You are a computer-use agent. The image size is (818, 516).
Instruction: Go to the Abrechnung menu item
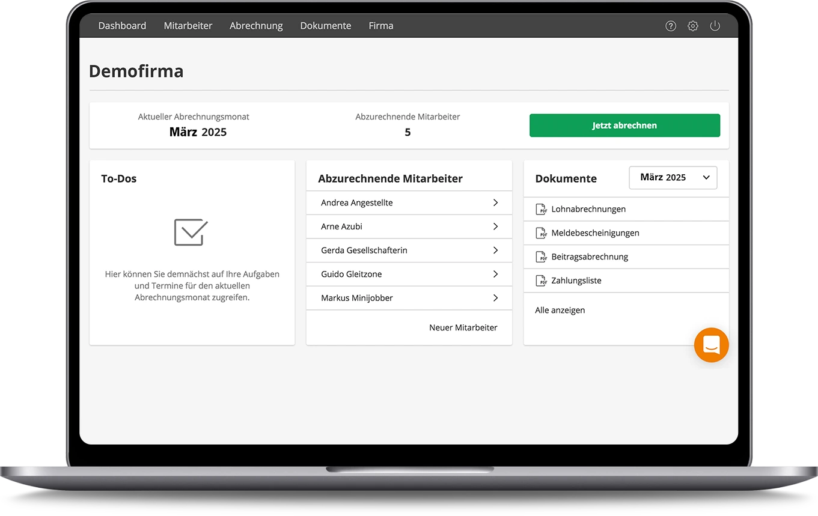pyautogui.click(x=256, y=26)
